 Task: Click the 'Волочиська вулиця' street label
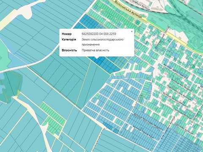(x=128, y=10)
